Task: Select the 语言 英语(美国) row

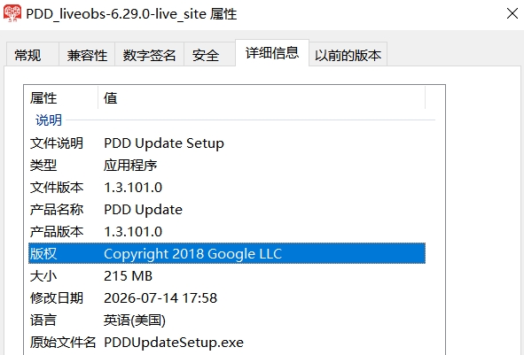Action: (227, 320)
